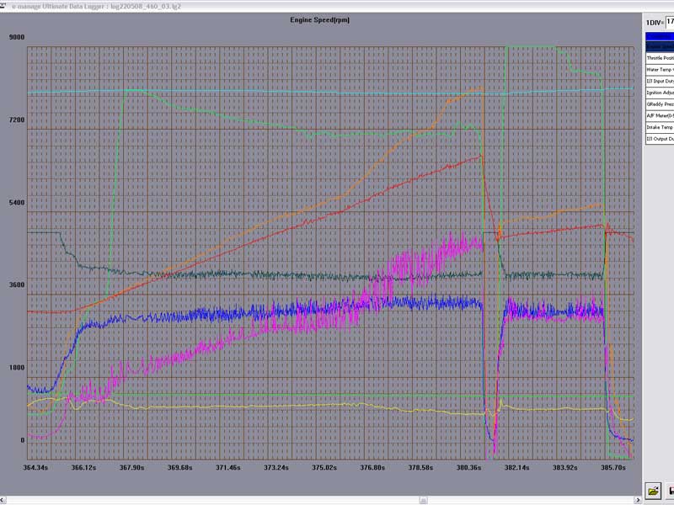Viewport: 674px width, 505px height.
Task: Click the 9000 y-axis label
Action: (16, 38)
